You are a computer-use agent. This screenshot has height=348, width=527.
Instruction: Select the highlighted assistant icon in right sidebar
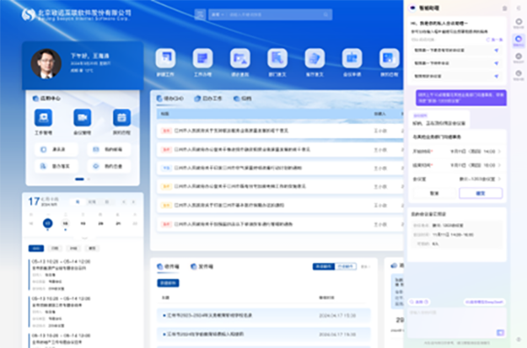[x=518, y=40]
